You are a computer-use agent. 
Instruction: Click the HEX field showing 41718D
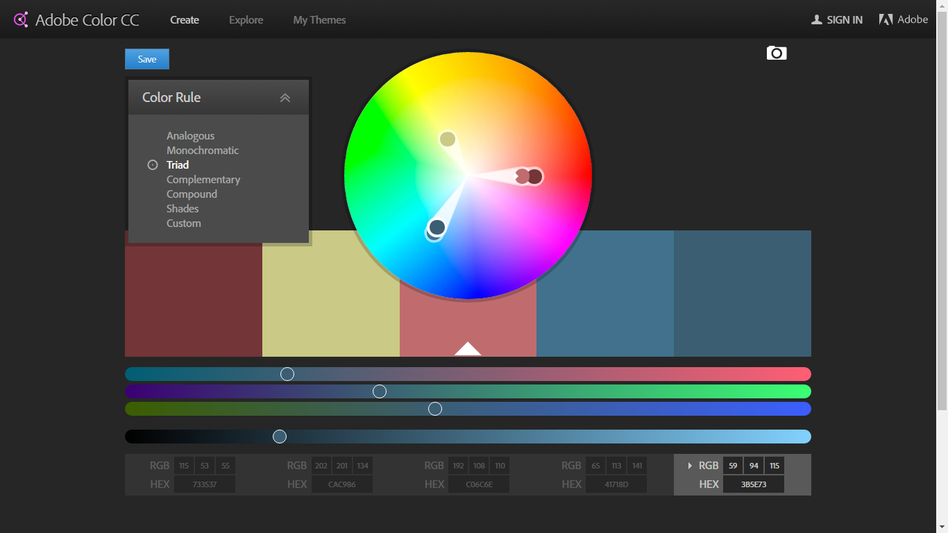616,484
